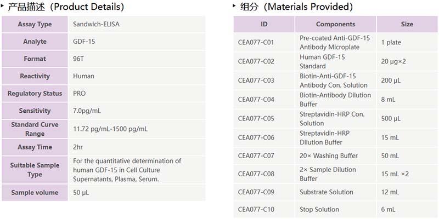Click the Size column header
Viewport: 439px width, 219px height.
coord(407,24)
